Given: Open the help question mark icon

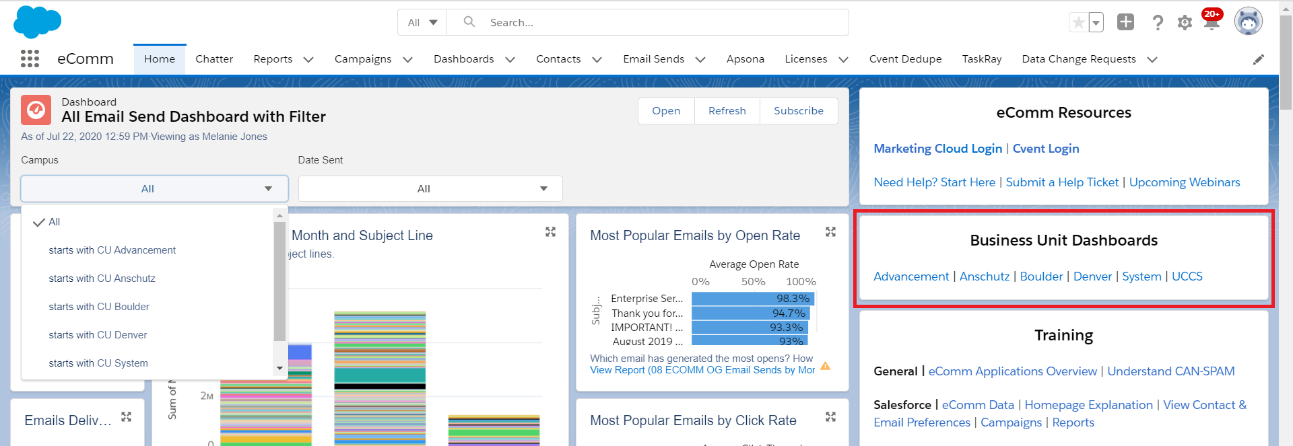Looking at the screenshot, I should pyautogui.click(x=1158, y=23).
